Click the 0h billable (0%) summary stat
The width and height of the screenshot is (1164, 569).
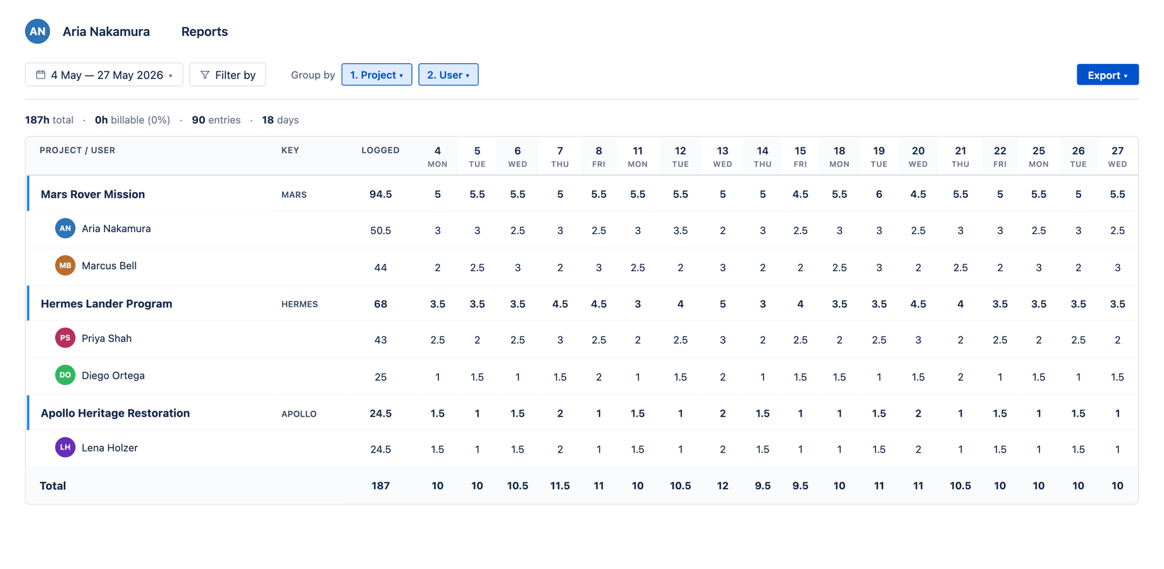click(132, 119)
